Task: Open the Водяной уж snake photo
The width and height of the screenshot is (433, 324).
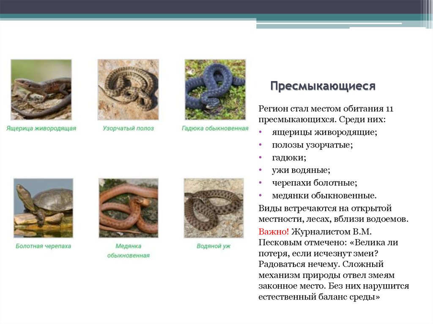Action: pyautogui.click(x=214, y=208)
